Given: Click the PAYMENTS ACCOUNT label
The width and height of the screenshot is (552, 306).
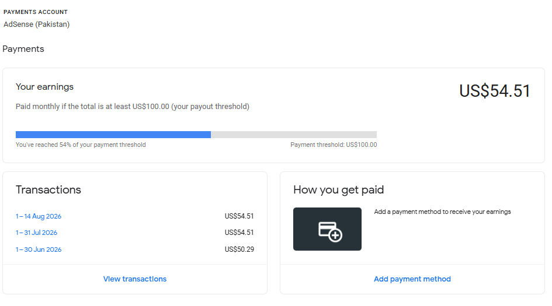Looking at the screenshot, I should click(36, 12).
